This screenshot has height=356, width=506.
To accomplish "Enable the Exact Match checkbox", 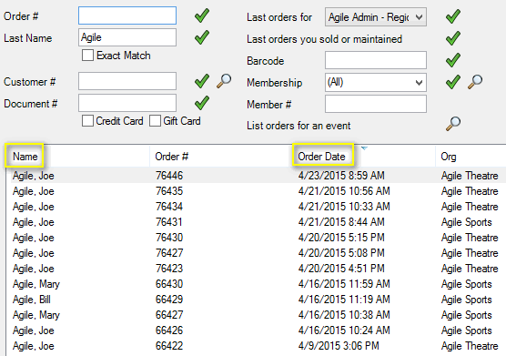I will click(87, 56).
